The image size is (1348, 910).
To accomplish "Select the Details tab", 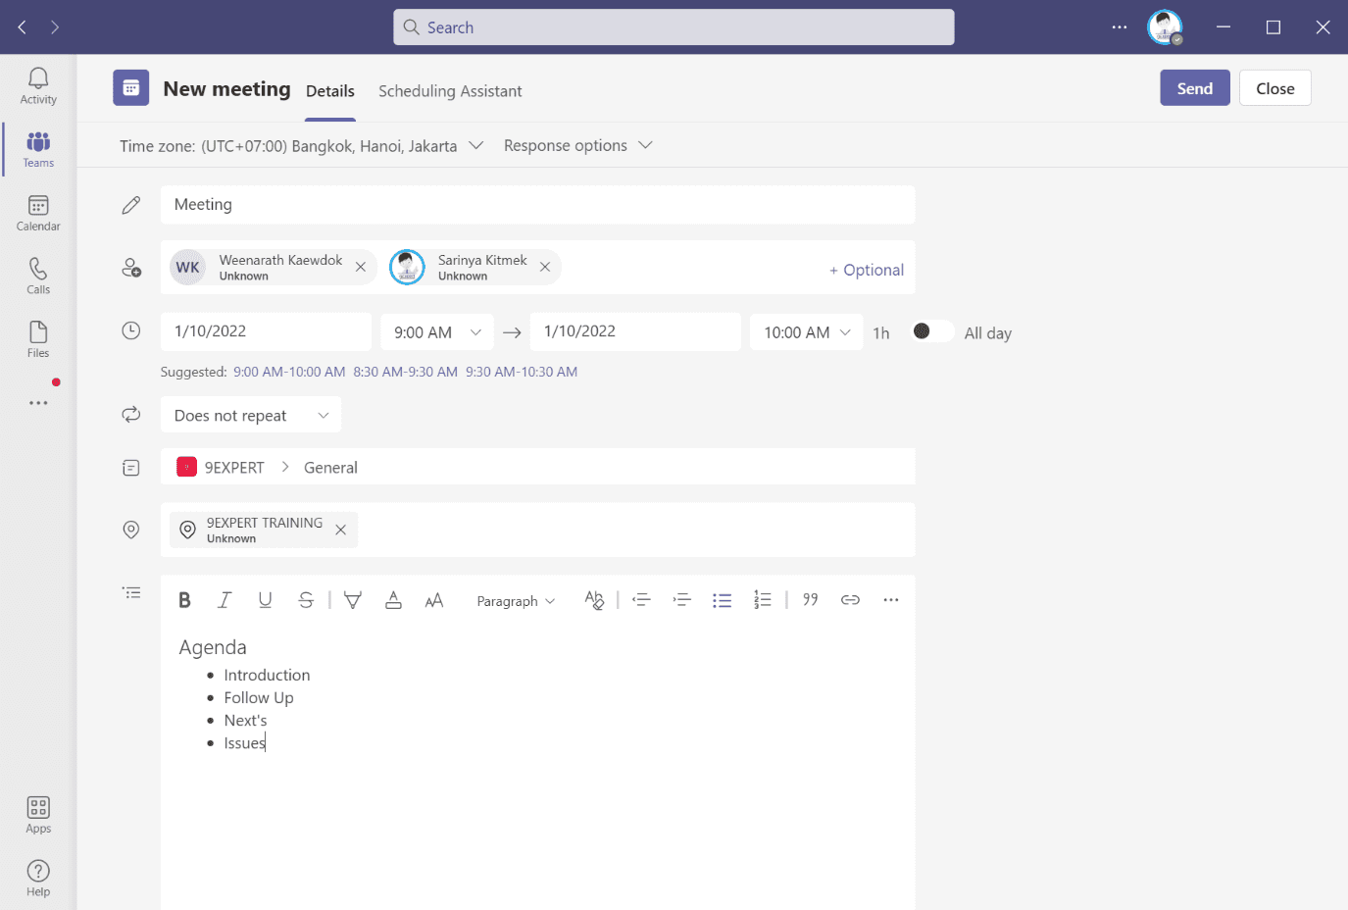I will point(329,90).
